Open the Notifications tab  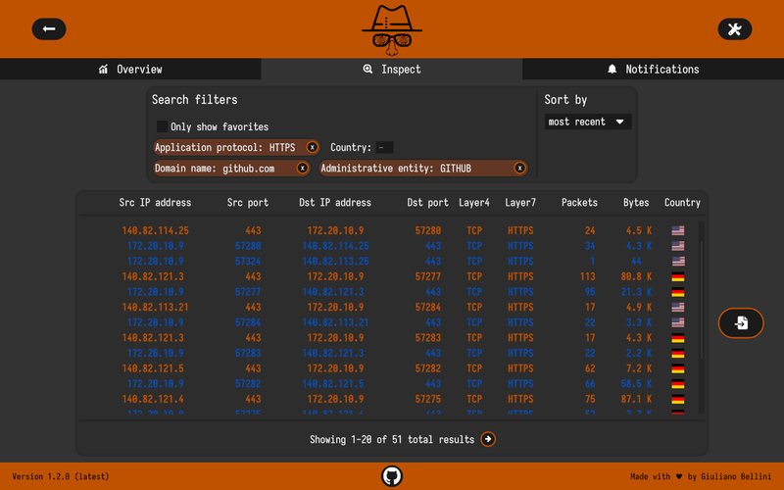point(653,70)
